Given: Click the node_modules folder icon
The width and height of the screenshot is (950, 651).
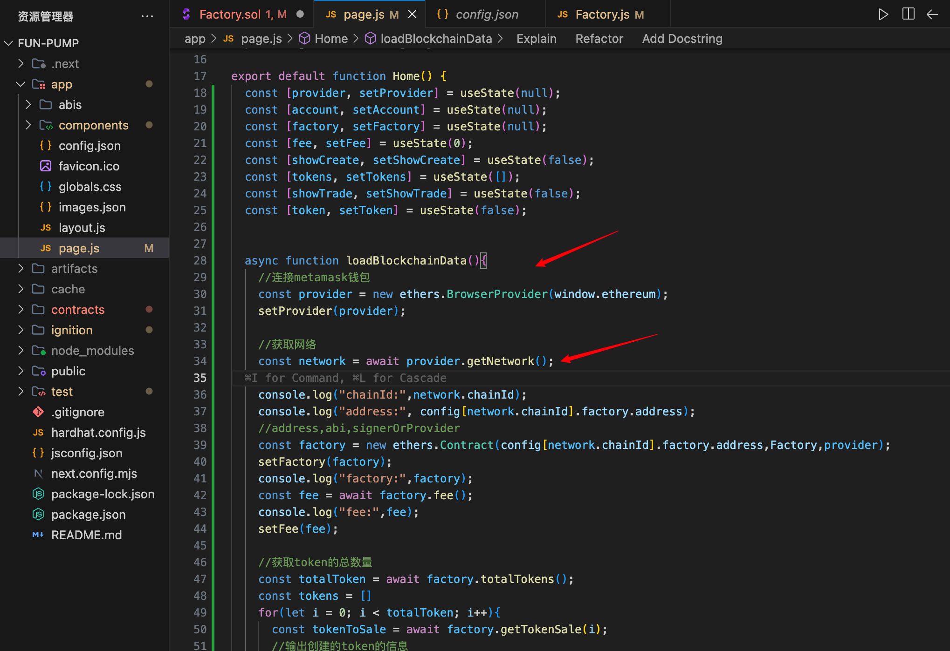Looking at the screenshot, I should click(38, 350).
